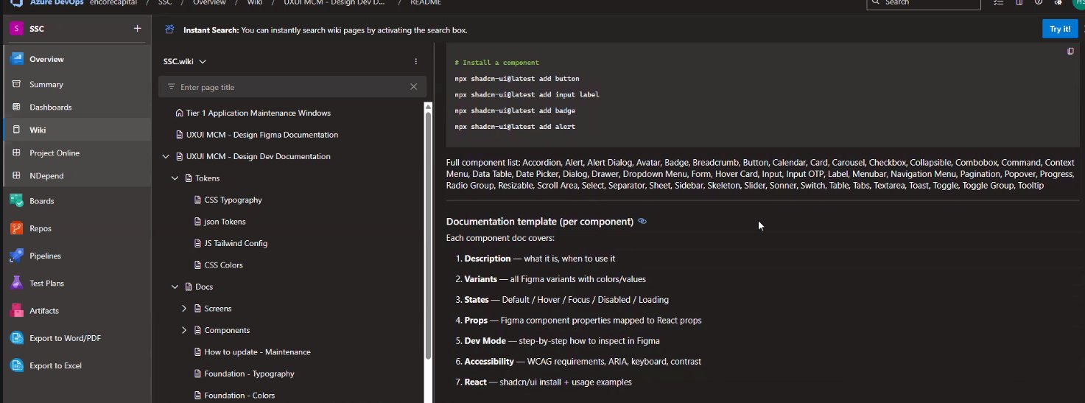The image size is (1085, 403).
Task: Click the 'Dev Mode' list item text
Action: (562, 341)
